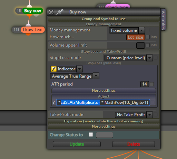The image size is (177, 159).
Task: Open the Indicator source type dropdown
Action: coord(66,69)
